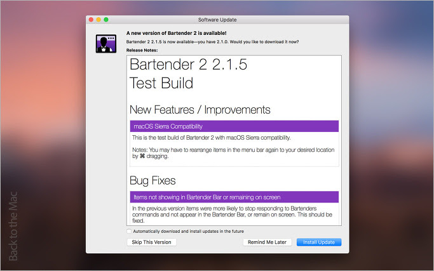The image size is (434, 271).
Task: Close the Software Update window
Action: click(x=91, y=20)
